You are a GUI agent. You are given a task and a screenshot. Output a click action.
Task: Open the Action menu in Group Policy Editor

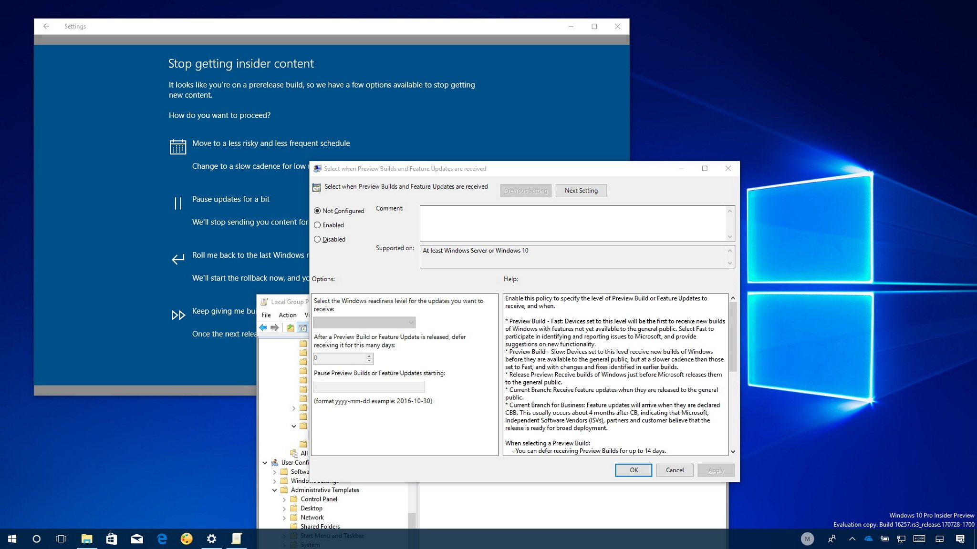tap(288, 315)
